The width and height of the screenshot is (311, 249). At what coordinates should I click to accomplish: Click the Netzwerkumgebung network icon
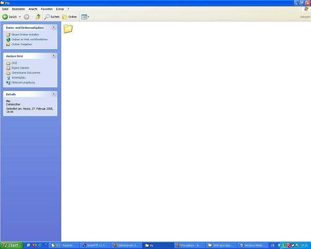(x=8, y=83)
